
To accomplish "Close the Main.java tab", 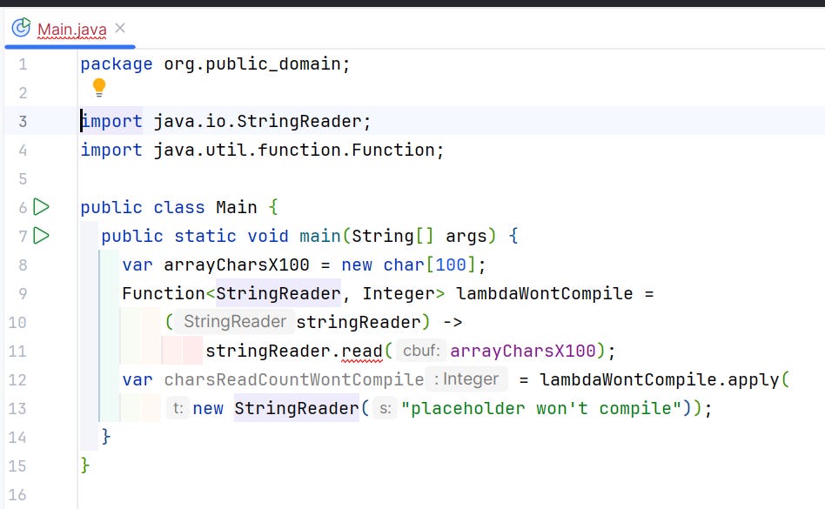I will (x=120, y=27).
